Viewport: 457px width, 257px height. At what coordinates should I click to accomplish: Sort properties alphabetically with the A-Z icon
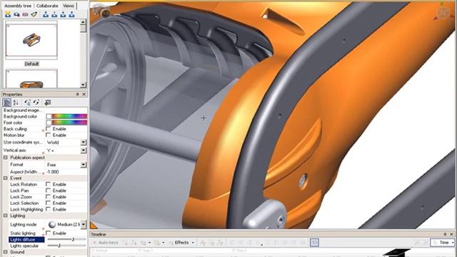coord(16,102)
